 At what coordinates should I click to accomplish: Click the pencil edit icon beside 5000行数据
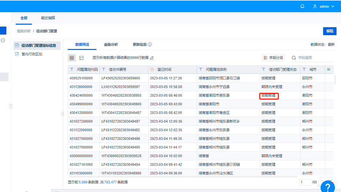(152, 58)
